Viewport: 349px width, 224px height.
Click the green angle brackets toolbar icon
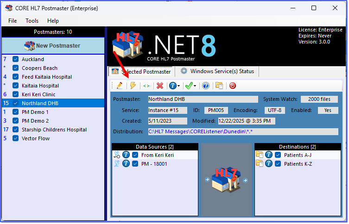pyautogui.click(x=146, y=86)
